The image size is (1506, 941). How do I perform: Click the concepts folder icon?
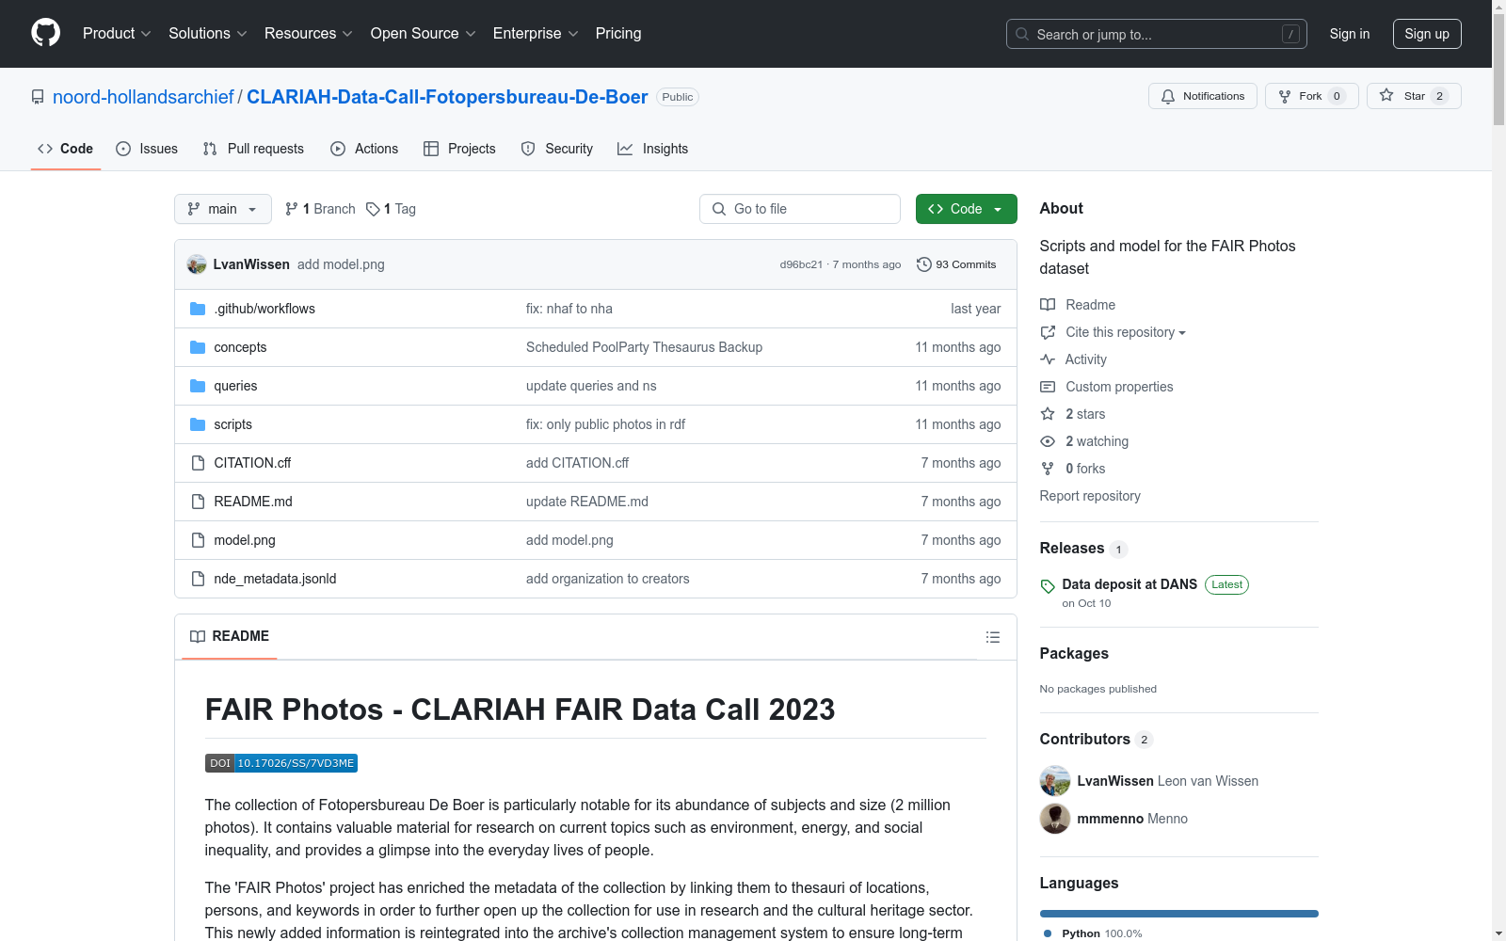pyautogui.click(x=198, y=347)
